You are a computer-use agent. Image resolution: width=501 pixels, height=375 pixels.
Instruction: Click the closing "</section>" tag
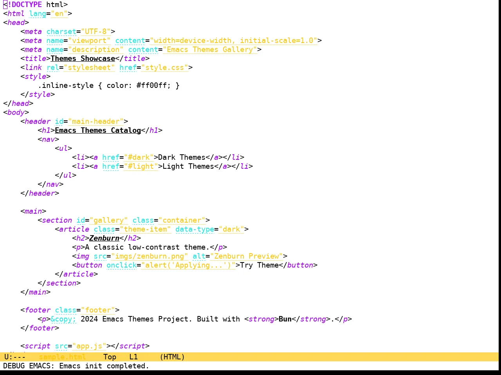59,283
